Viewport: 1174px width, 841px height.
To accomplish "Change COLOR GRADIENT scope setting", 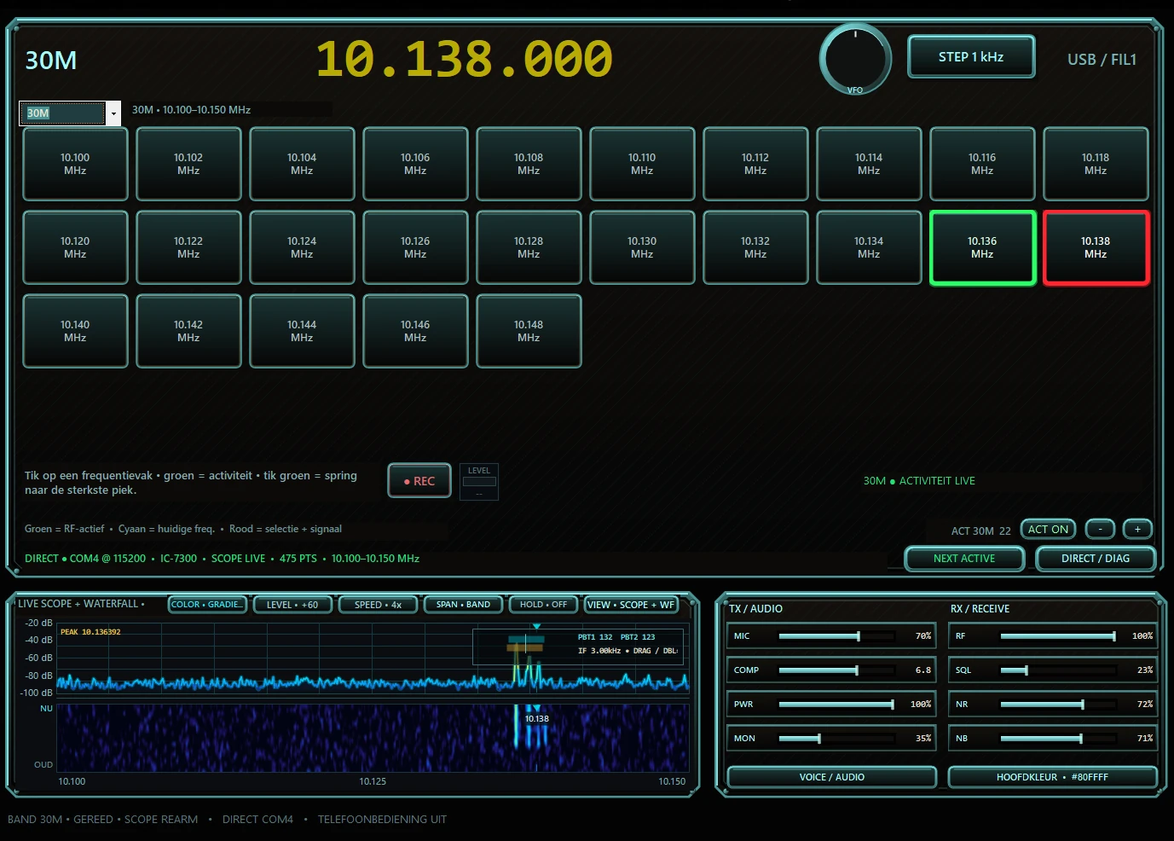I will pyautogui.click(x=207, y=605).
